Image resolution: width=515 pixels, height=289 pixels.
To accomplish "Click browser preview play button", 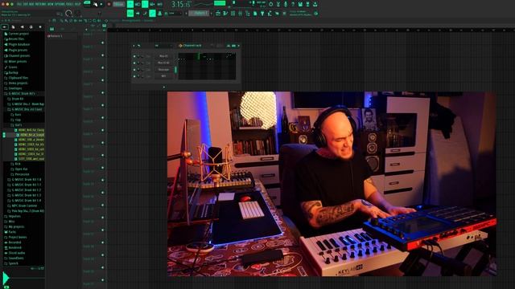I will point(6,278).
